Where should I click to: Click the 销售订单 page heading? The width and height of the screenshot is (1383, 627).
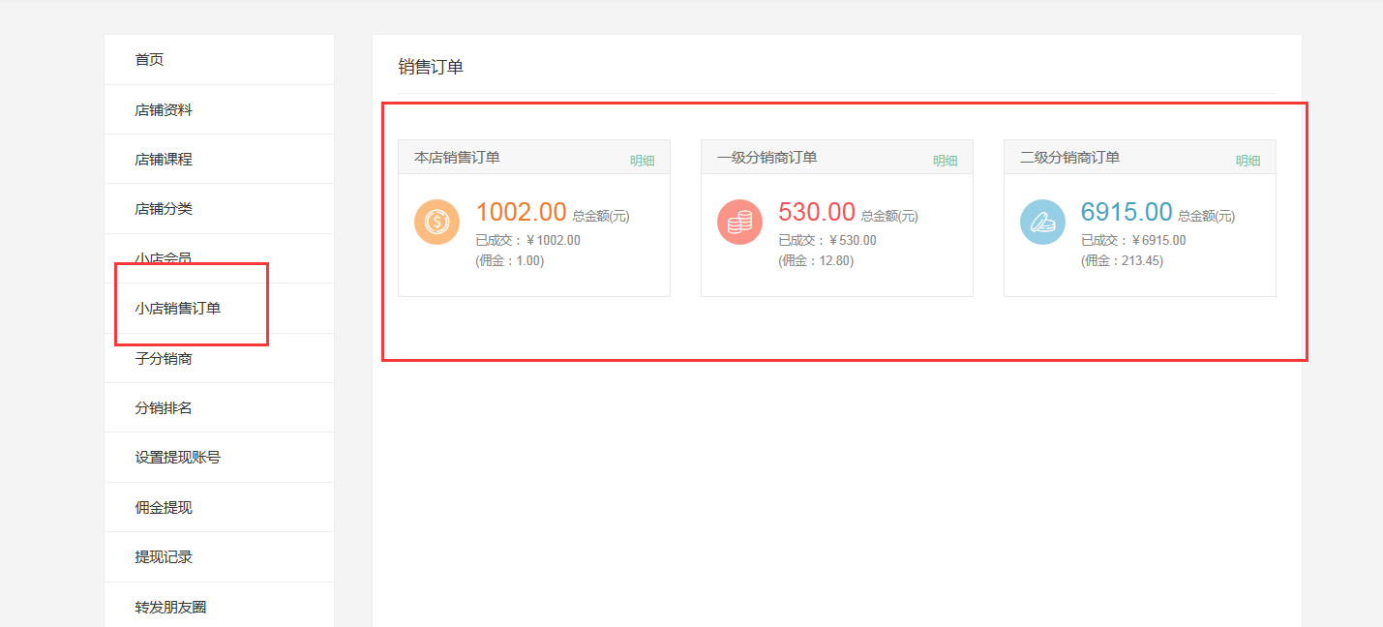click(431, 67)
